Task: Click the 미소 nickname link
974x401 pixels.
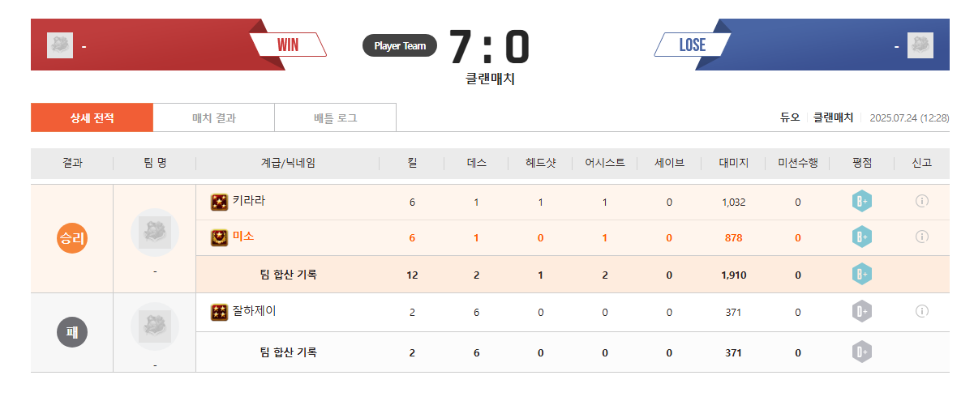Action: click(x=243, y=237)
